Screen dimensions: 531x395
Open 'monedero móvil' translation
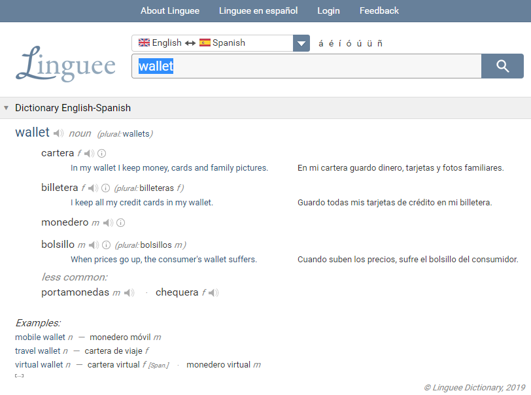[120, 337]
